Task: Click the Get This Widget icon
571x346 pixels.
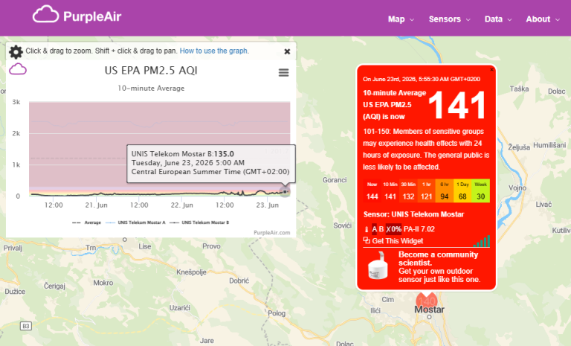Action: click(367, 240)
